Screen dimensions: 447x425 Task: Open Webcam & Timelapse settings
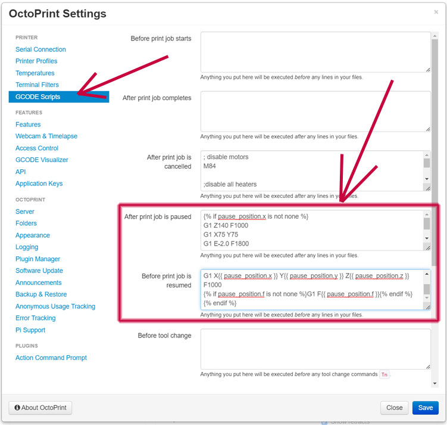pos(46,136)
